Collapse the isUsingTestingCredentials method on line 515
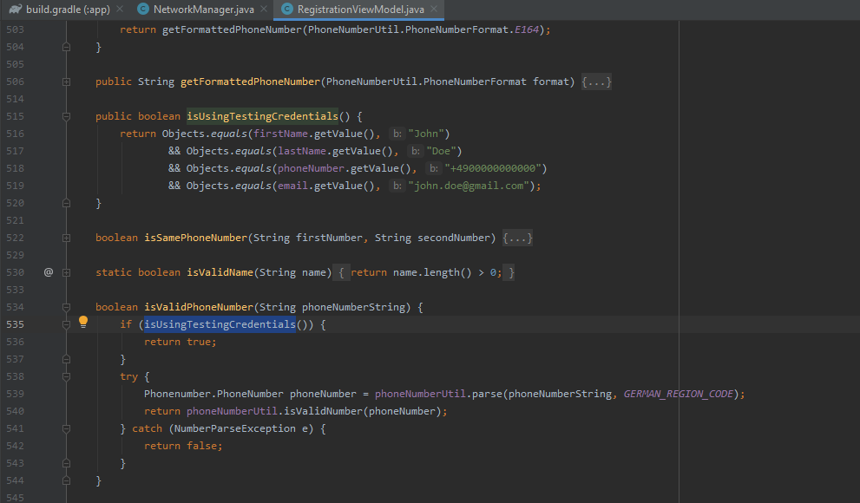The height and width of the screenshot is (503, 860). [66, 116]
